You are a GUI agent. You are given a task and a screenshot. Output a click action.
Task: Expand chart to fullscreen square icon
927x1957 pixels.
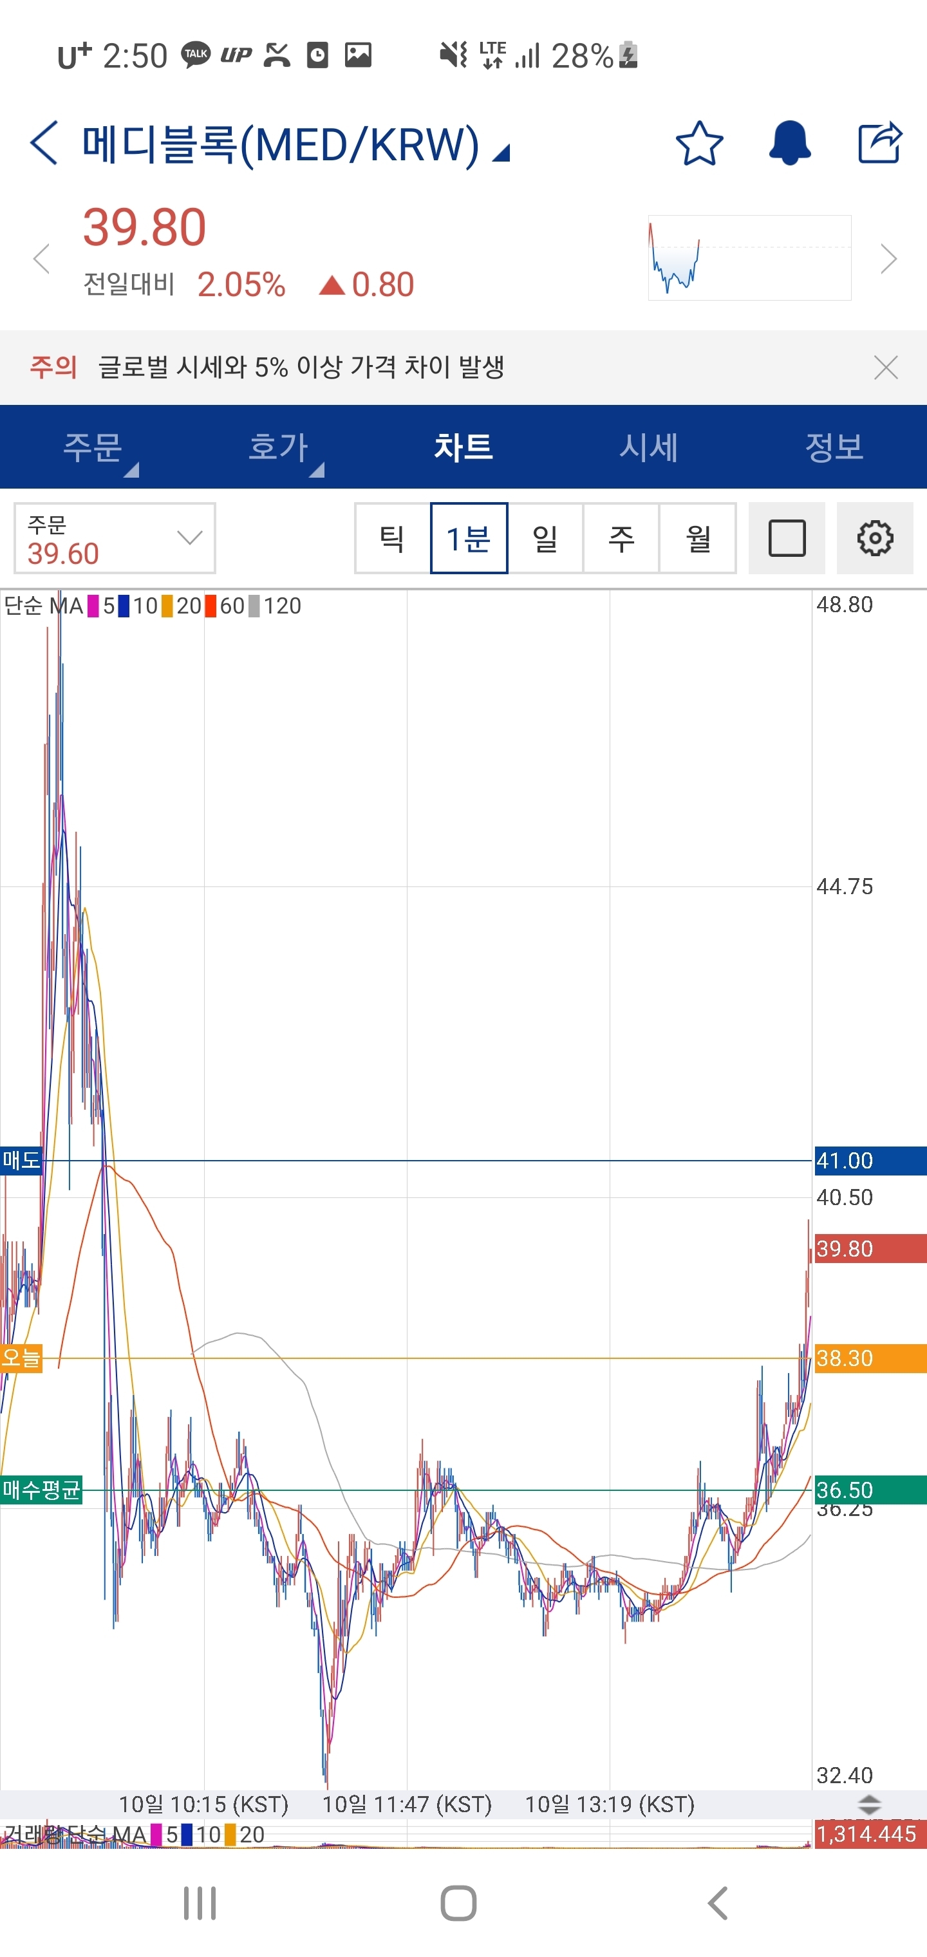click(x=787, y=539)
